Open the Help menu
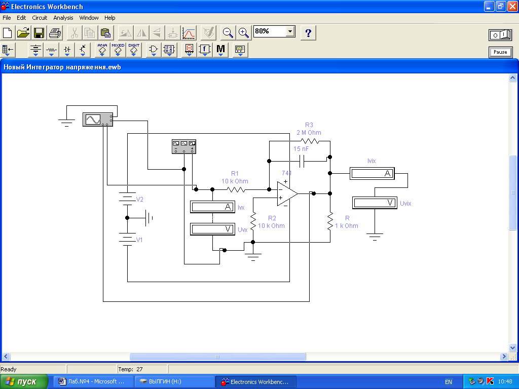This screenshot has height=389, width=519. (109, 18)
